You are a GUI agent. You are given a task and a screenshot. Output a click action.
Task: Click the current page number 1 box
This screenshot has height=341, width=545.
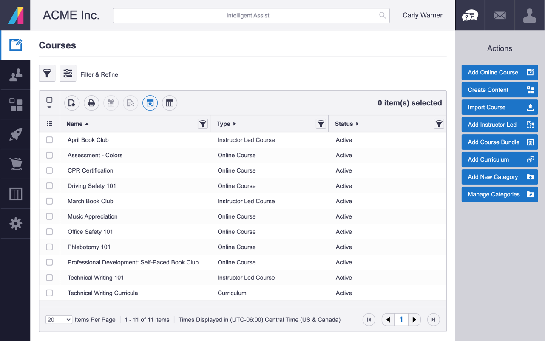[x=401, y=320]
